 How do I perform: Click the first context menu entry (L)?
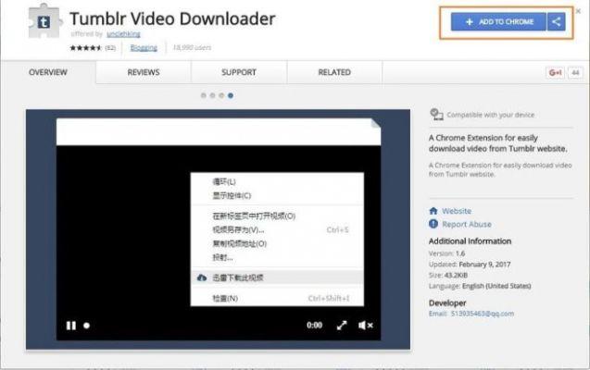pyautogui.click(x=277, y=182)
